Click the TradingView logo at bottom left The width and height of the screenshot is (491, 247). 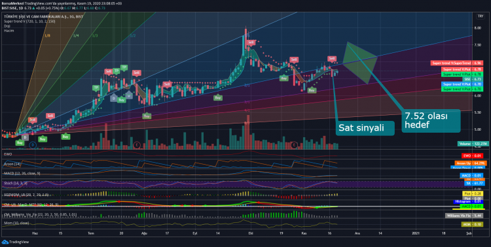coord(15,242)
